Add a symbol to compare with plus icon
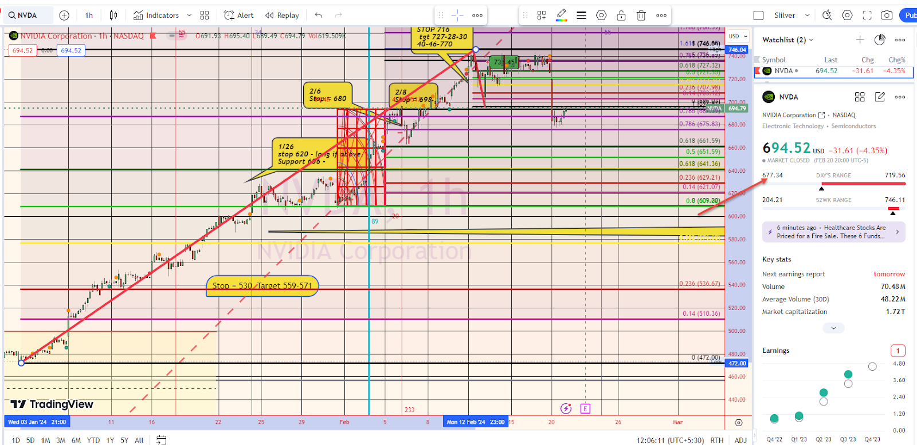The height and width of the screenshot is (445, 917). (x=64, y=15)
